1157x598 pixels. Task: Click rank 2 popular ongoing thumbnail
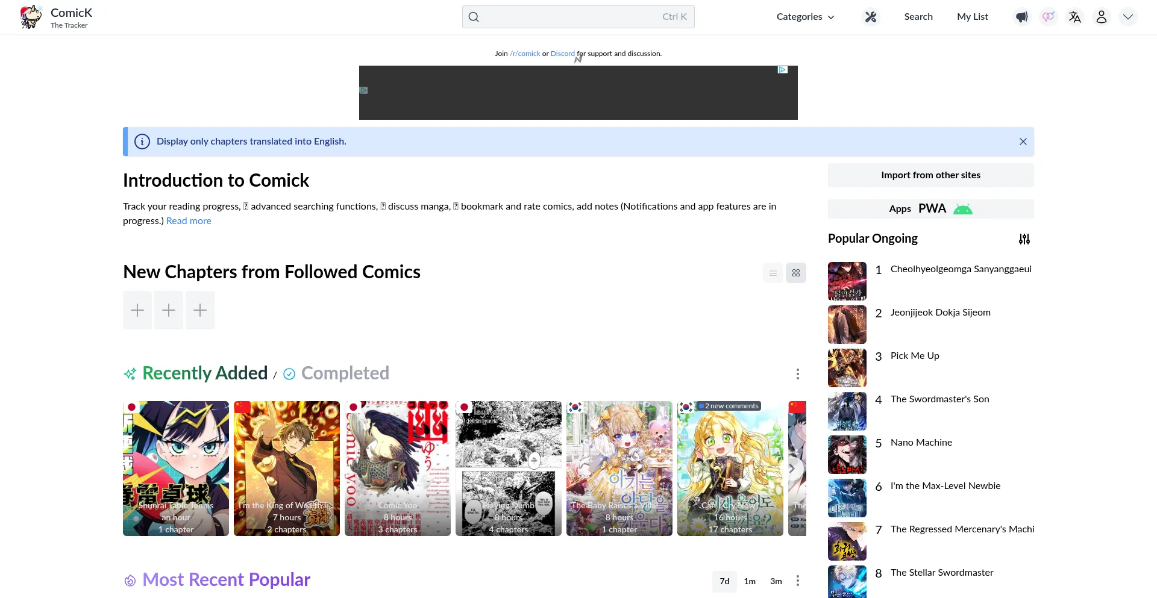pos(847,325)
